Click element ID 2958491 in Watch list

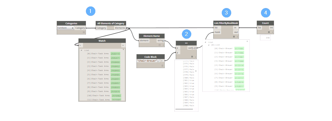tap(115, 79)
